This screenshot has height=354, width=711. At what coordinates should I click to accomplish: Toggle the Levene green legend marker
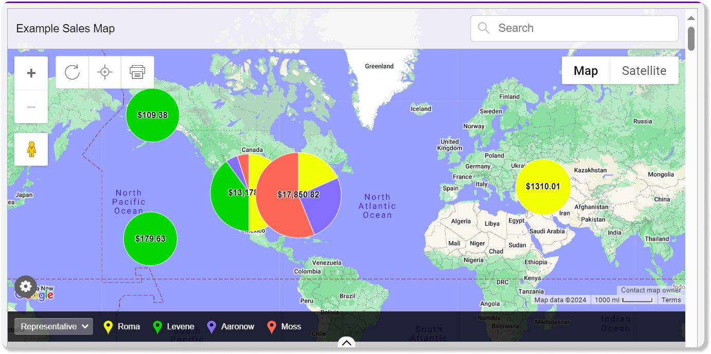click(x=158, y=327)
